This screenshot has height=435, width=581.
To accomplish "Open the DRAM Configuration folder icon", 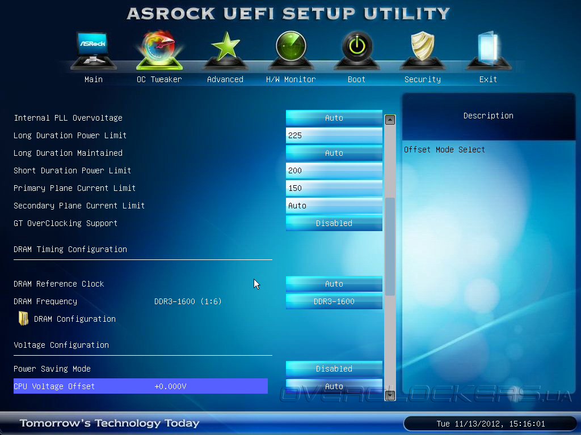I will [x=23, y=318].
